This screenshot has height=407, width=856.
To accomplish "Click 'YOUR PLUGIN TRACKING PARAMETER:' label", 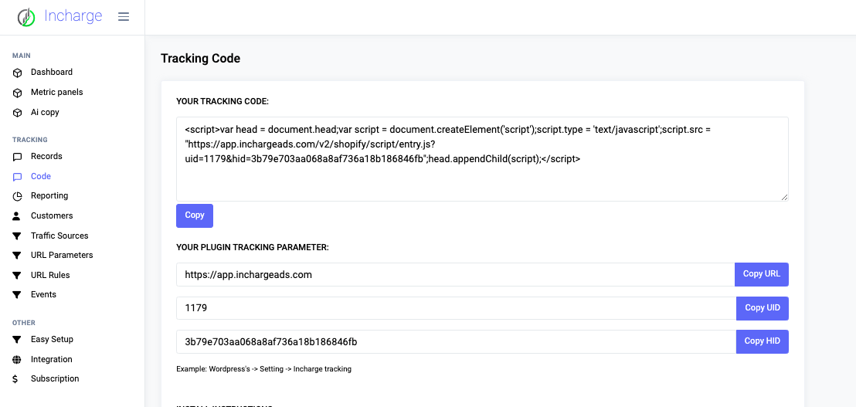I will (253, 248).
